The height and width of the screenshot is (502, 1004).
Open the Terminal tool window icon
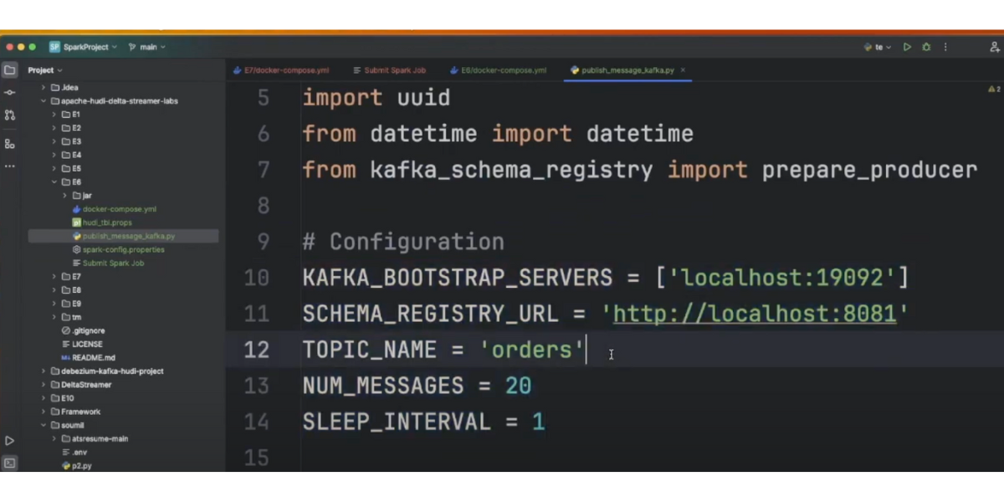(9, 463)
